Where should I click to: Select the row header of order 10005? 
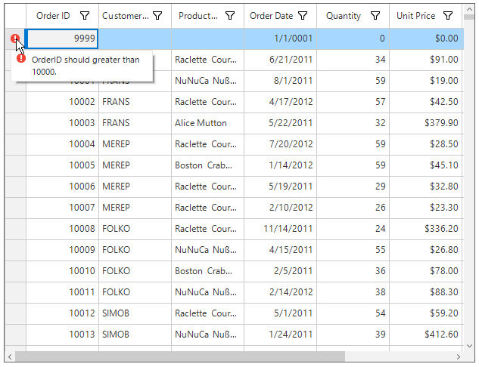15,165
